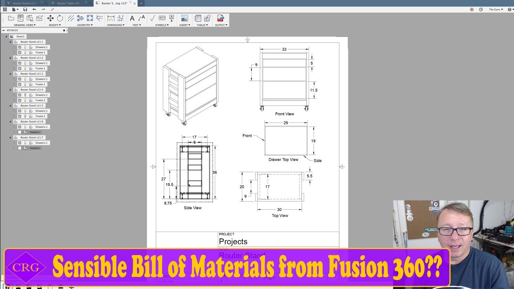Click the Undo arrow

[34, 9]
